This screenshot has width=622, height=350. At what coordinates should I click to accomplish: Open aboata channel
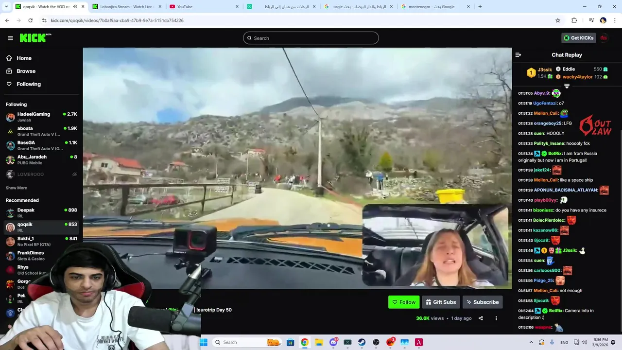point(41,131)
